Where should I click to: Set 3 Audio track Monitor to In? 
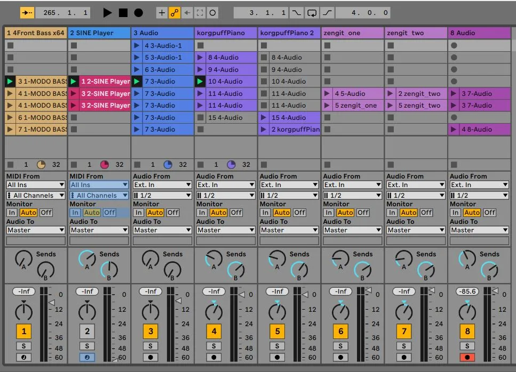tap(139, 213)
